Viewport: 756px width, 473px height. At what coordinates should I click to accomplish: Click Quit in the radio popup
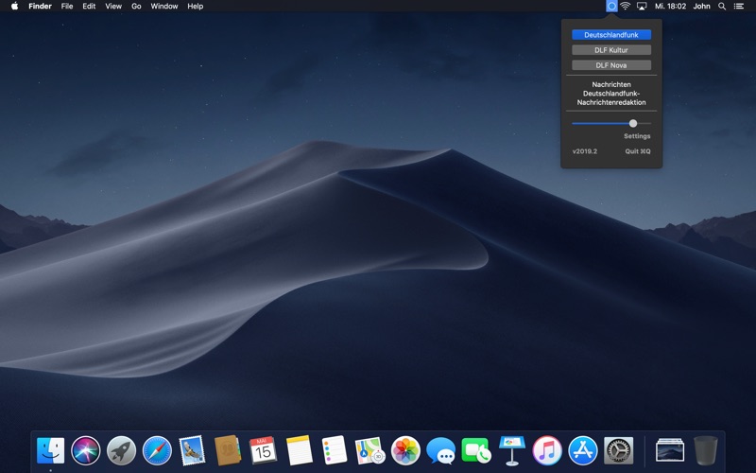637,151
